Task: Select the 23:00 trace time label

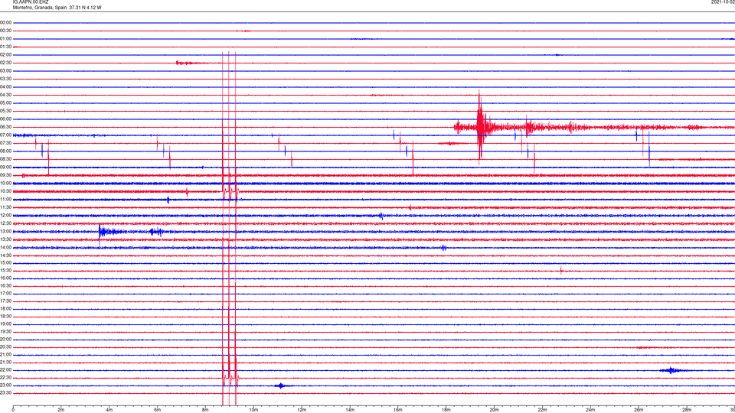Action: click(6, 385)
